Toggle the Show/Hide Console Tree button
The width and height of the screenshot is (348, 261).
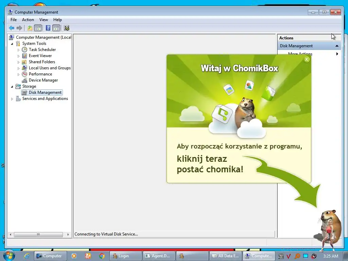(38, 28)
